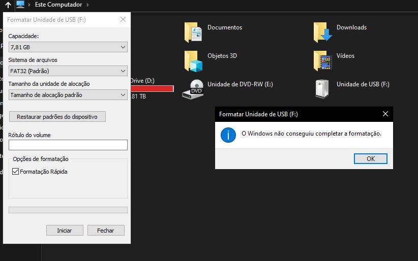This screenshot has height=261, width=418.
Task: Expand the chevron after Este Computador
Action: click(x=87, y=5)
